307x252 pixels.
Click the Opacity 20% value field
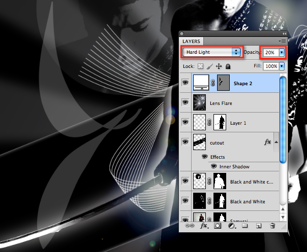(271, 52)
